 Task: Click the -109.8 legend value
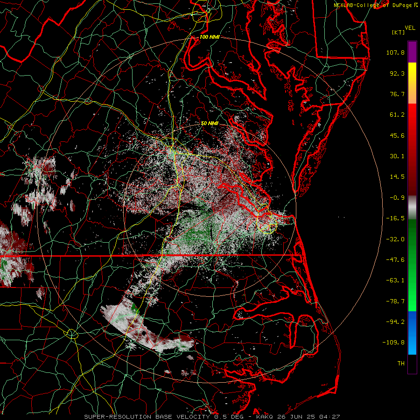pyautogui.click(x=393, y=343)
